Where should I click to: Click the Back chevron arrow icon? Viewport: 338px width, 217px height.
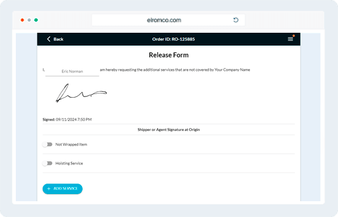[49, 39]
